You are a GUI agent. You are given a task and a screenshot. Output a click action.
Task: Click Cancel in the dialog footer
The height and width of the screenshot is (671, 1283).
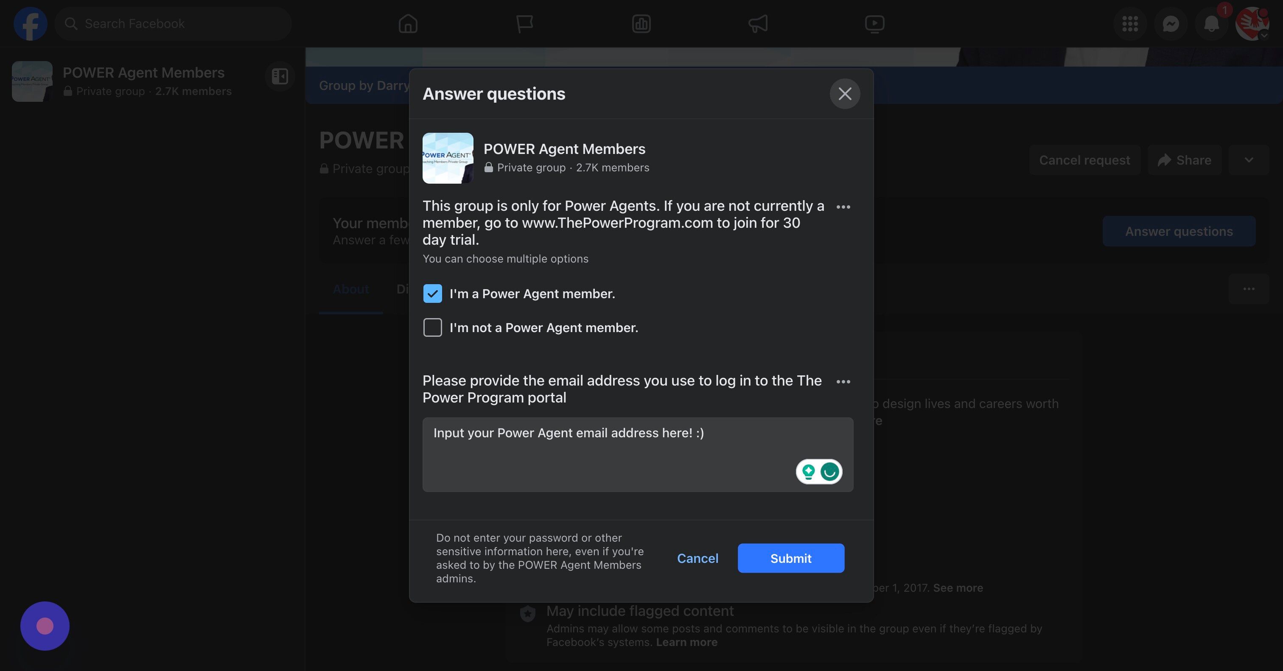(697, 558)
